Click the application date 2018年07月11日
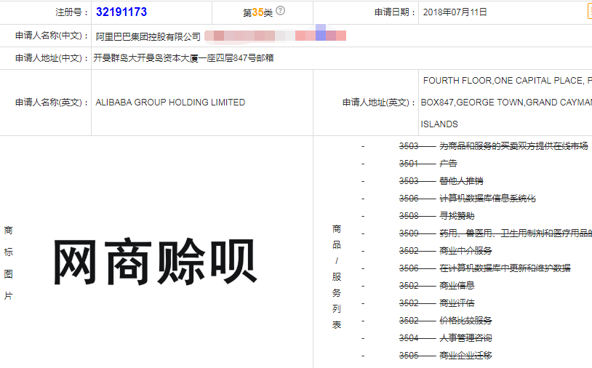This screenshot has width=592, height=368. pos(455,12)
